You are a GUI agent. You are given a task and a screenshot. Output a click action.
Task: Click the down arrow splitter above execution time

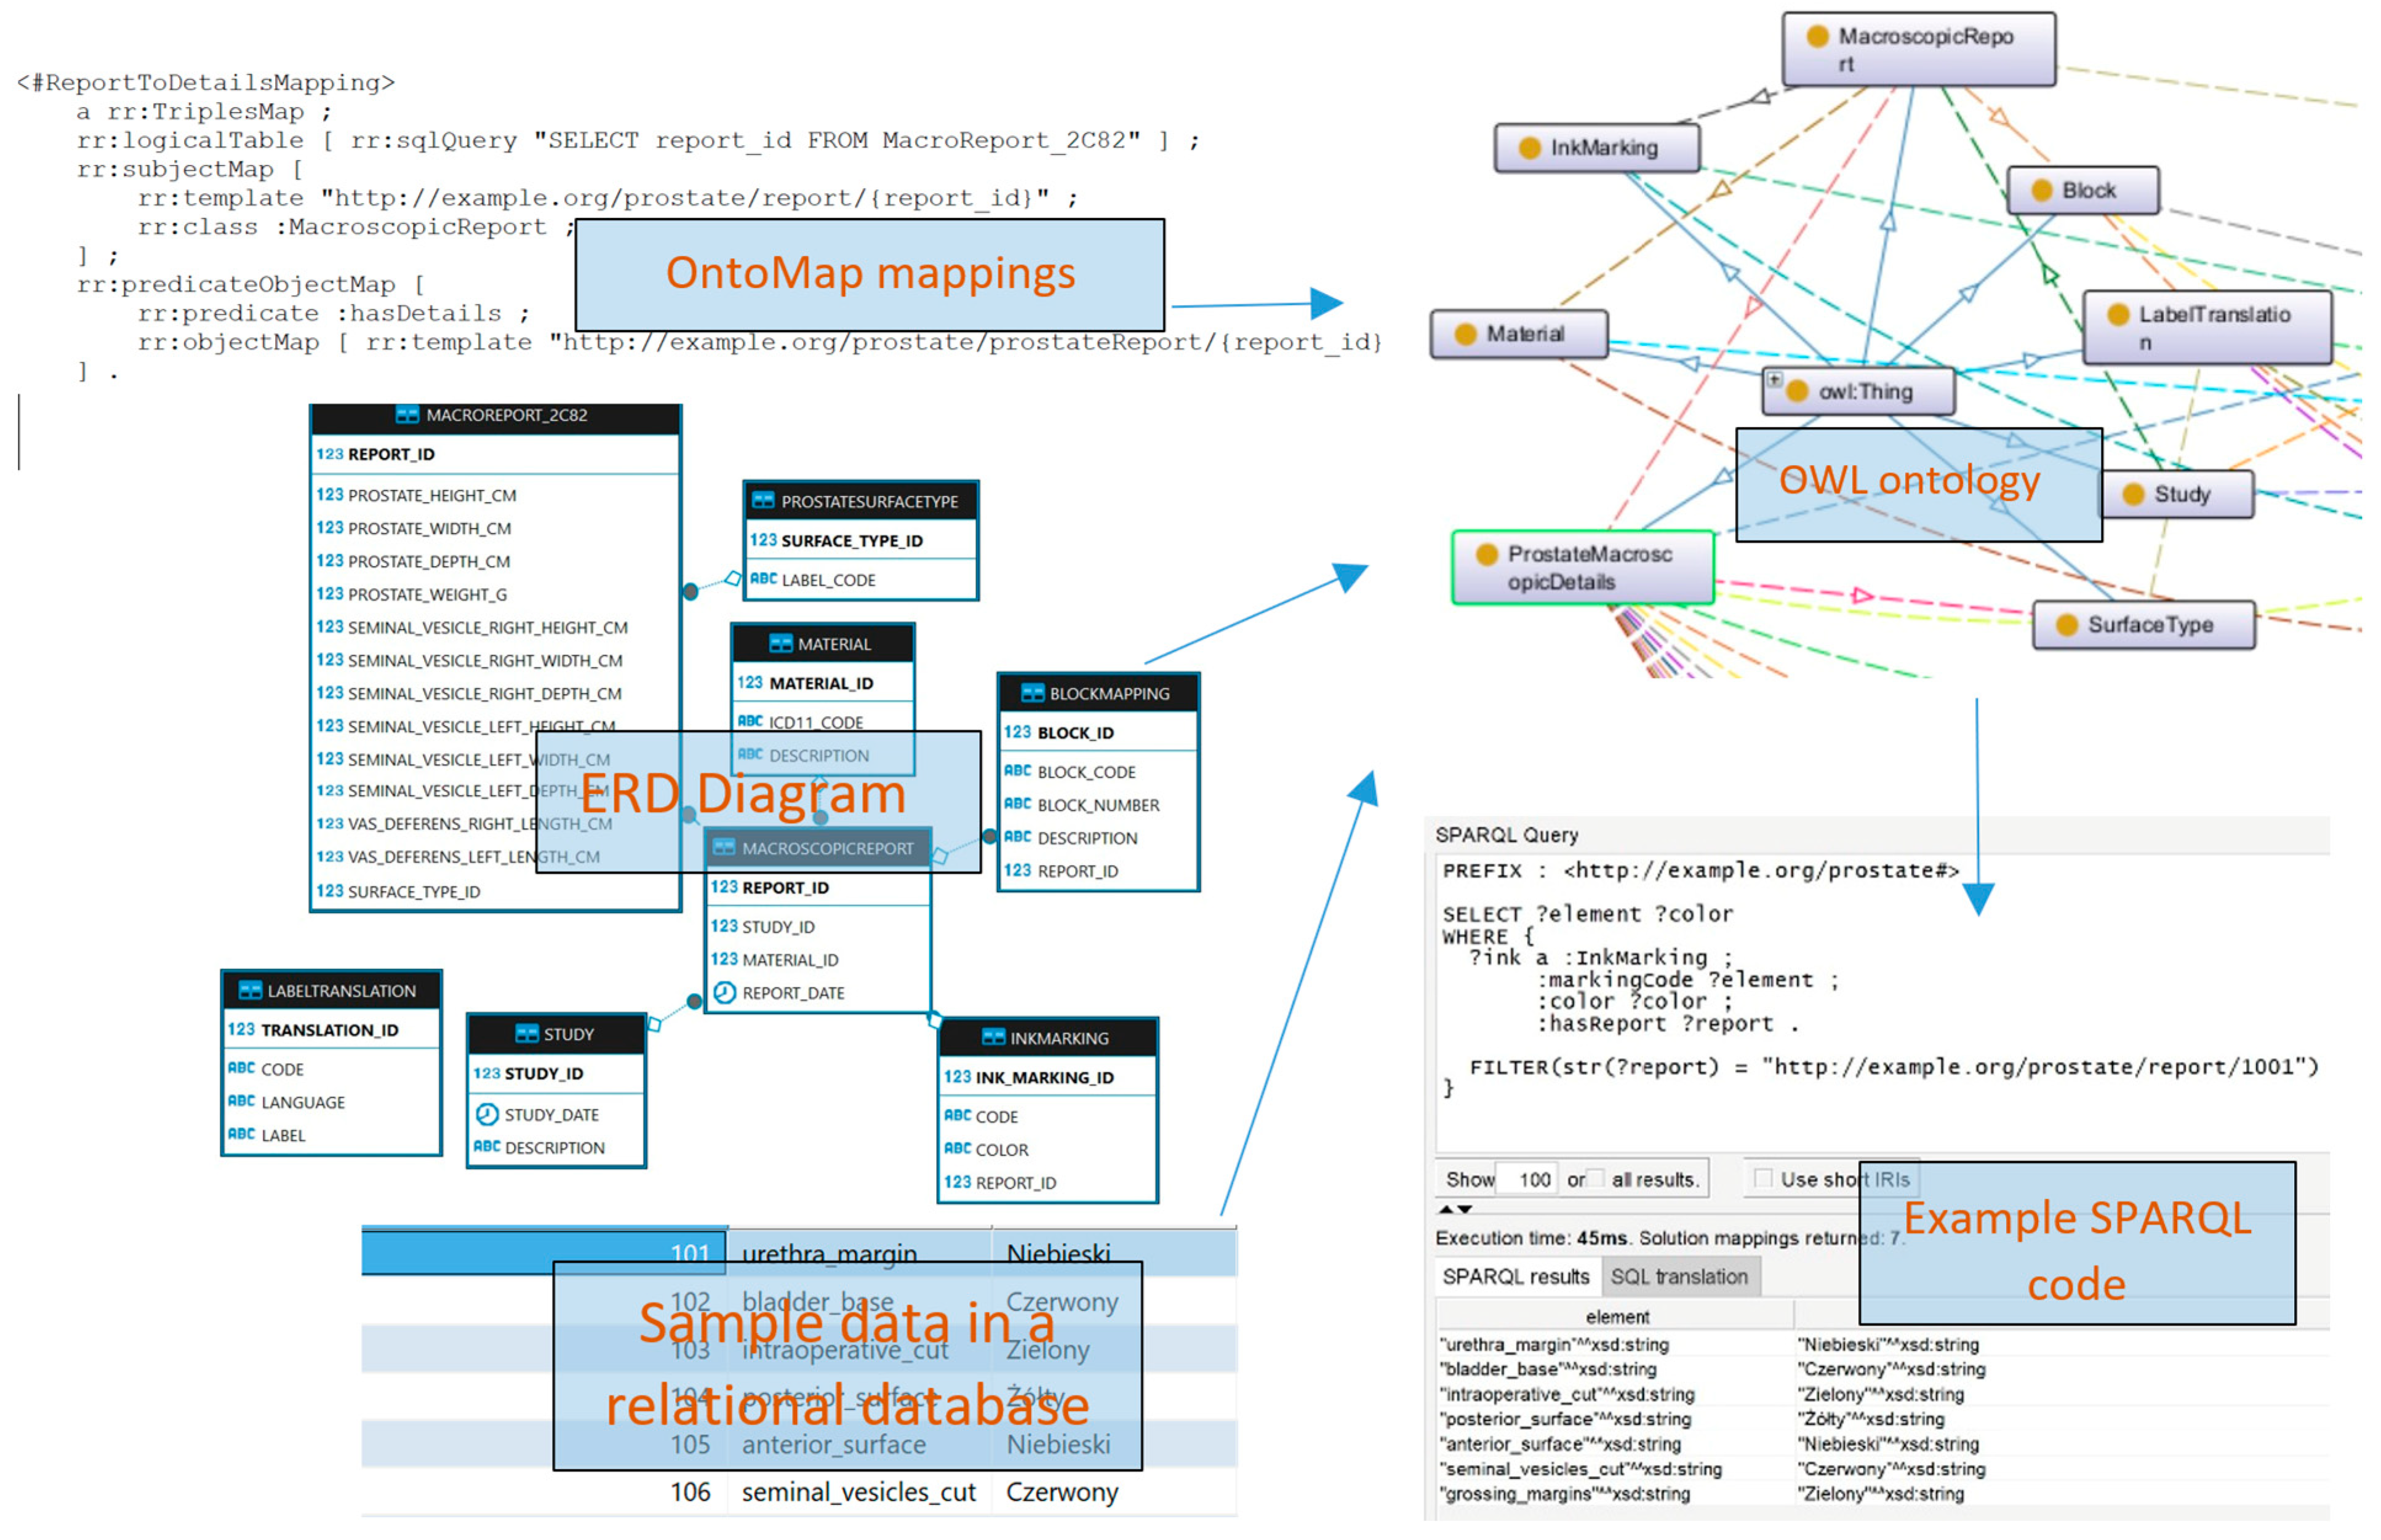(1464, 1209)
